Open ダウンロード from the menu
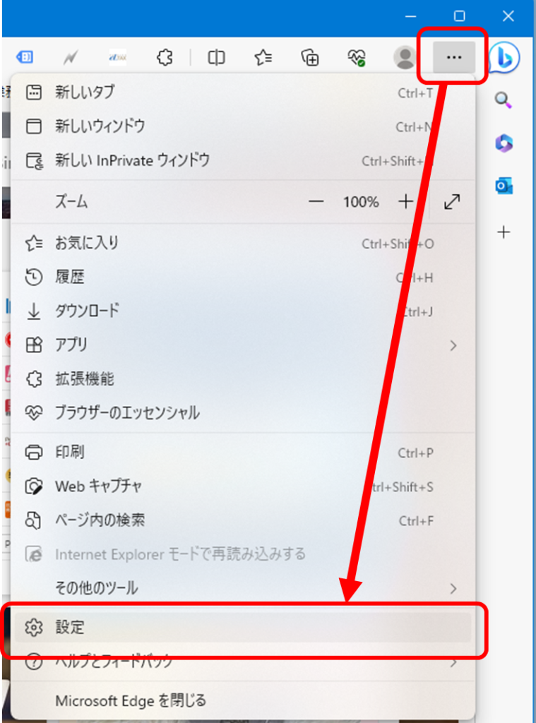This screenshot has height=723, width=536. [x=243, y=311]
